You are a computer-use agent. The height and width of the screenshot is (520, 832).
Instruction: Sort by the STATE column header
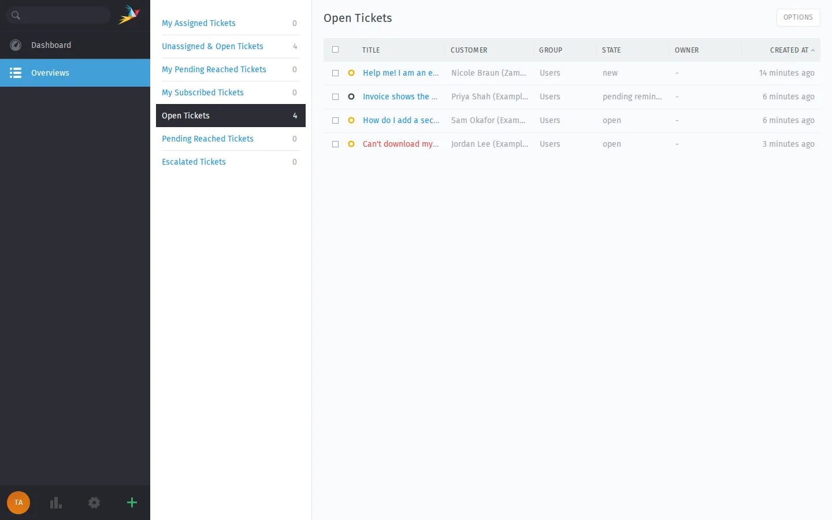(611, 50)
